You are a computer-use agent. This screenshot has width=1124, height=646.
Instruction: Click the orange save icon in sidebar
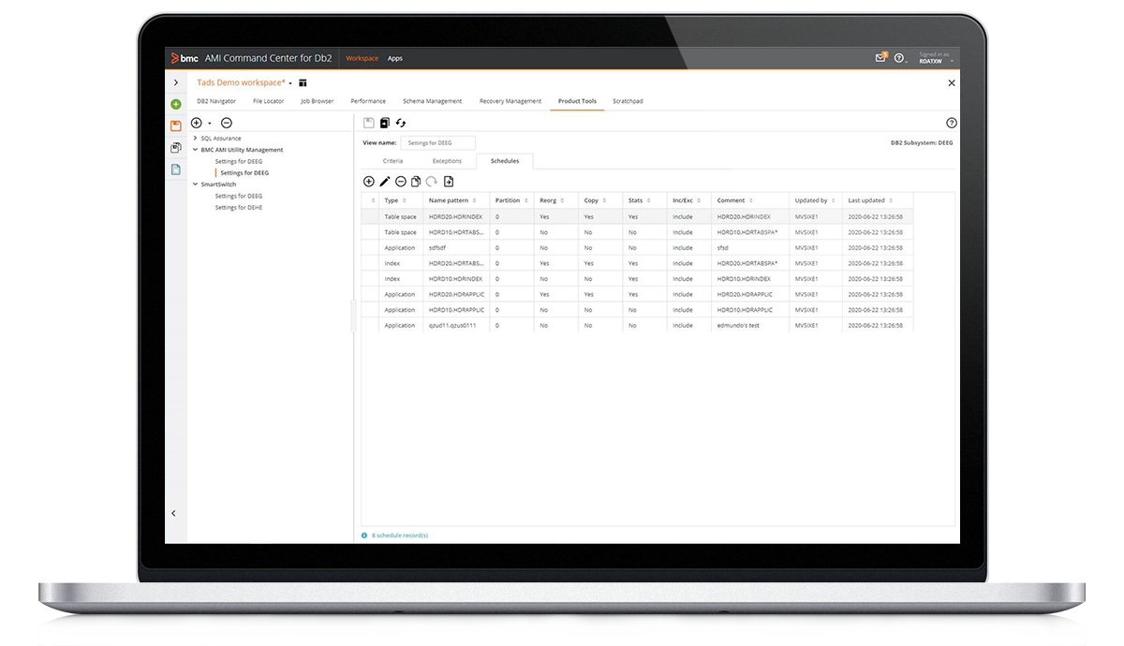point(175,125)
